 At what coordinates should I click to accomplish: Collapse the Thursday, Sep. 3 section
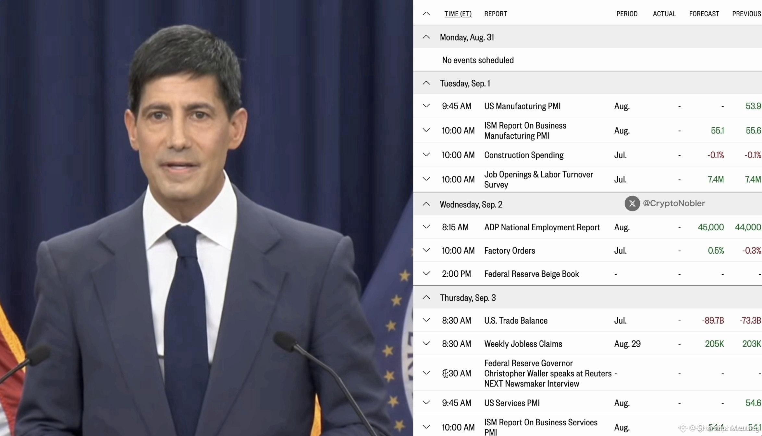pos(426,297)
